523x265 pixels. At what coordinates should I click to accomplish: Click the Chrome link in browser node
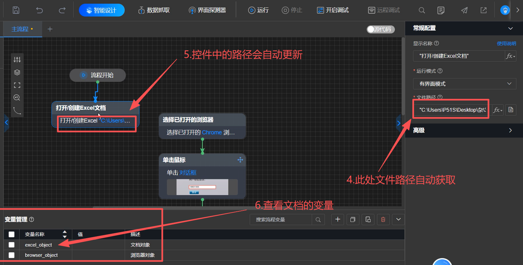[x=212, y=132]
